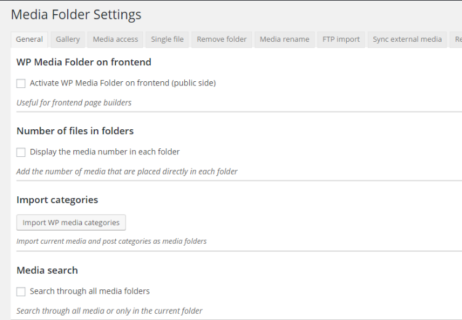Click the cut-off tab after Sync external media
Viewport: 462px width, 320px height.
[x=457, y=39]
